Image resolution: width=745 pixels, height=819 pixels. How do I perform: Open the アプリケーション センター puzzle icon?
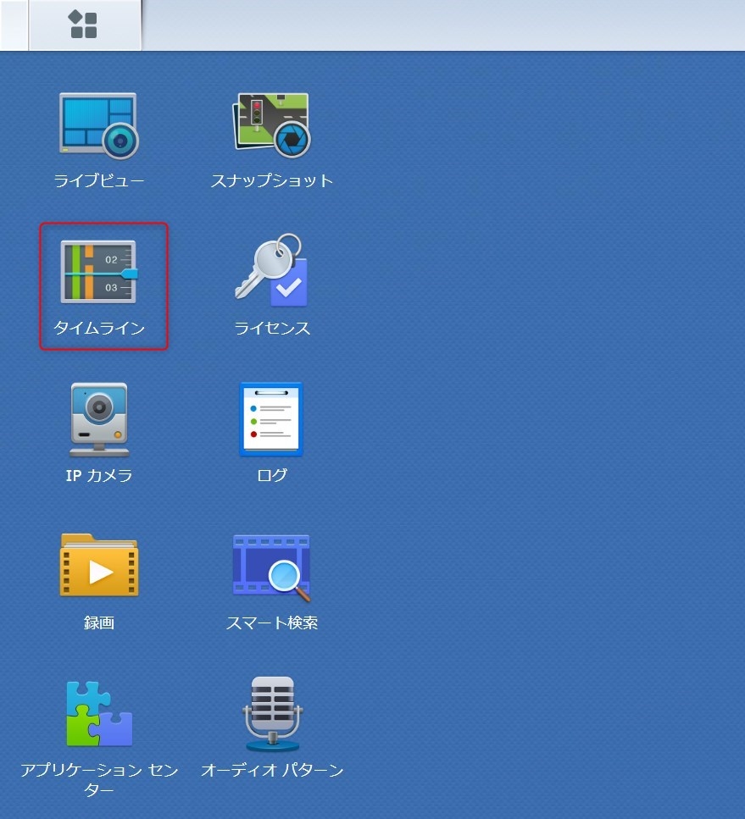pos(99,713)
